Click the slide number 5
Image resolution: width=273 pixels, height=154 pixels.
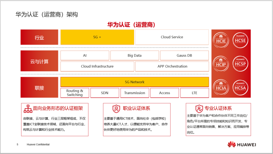(17, 144)
